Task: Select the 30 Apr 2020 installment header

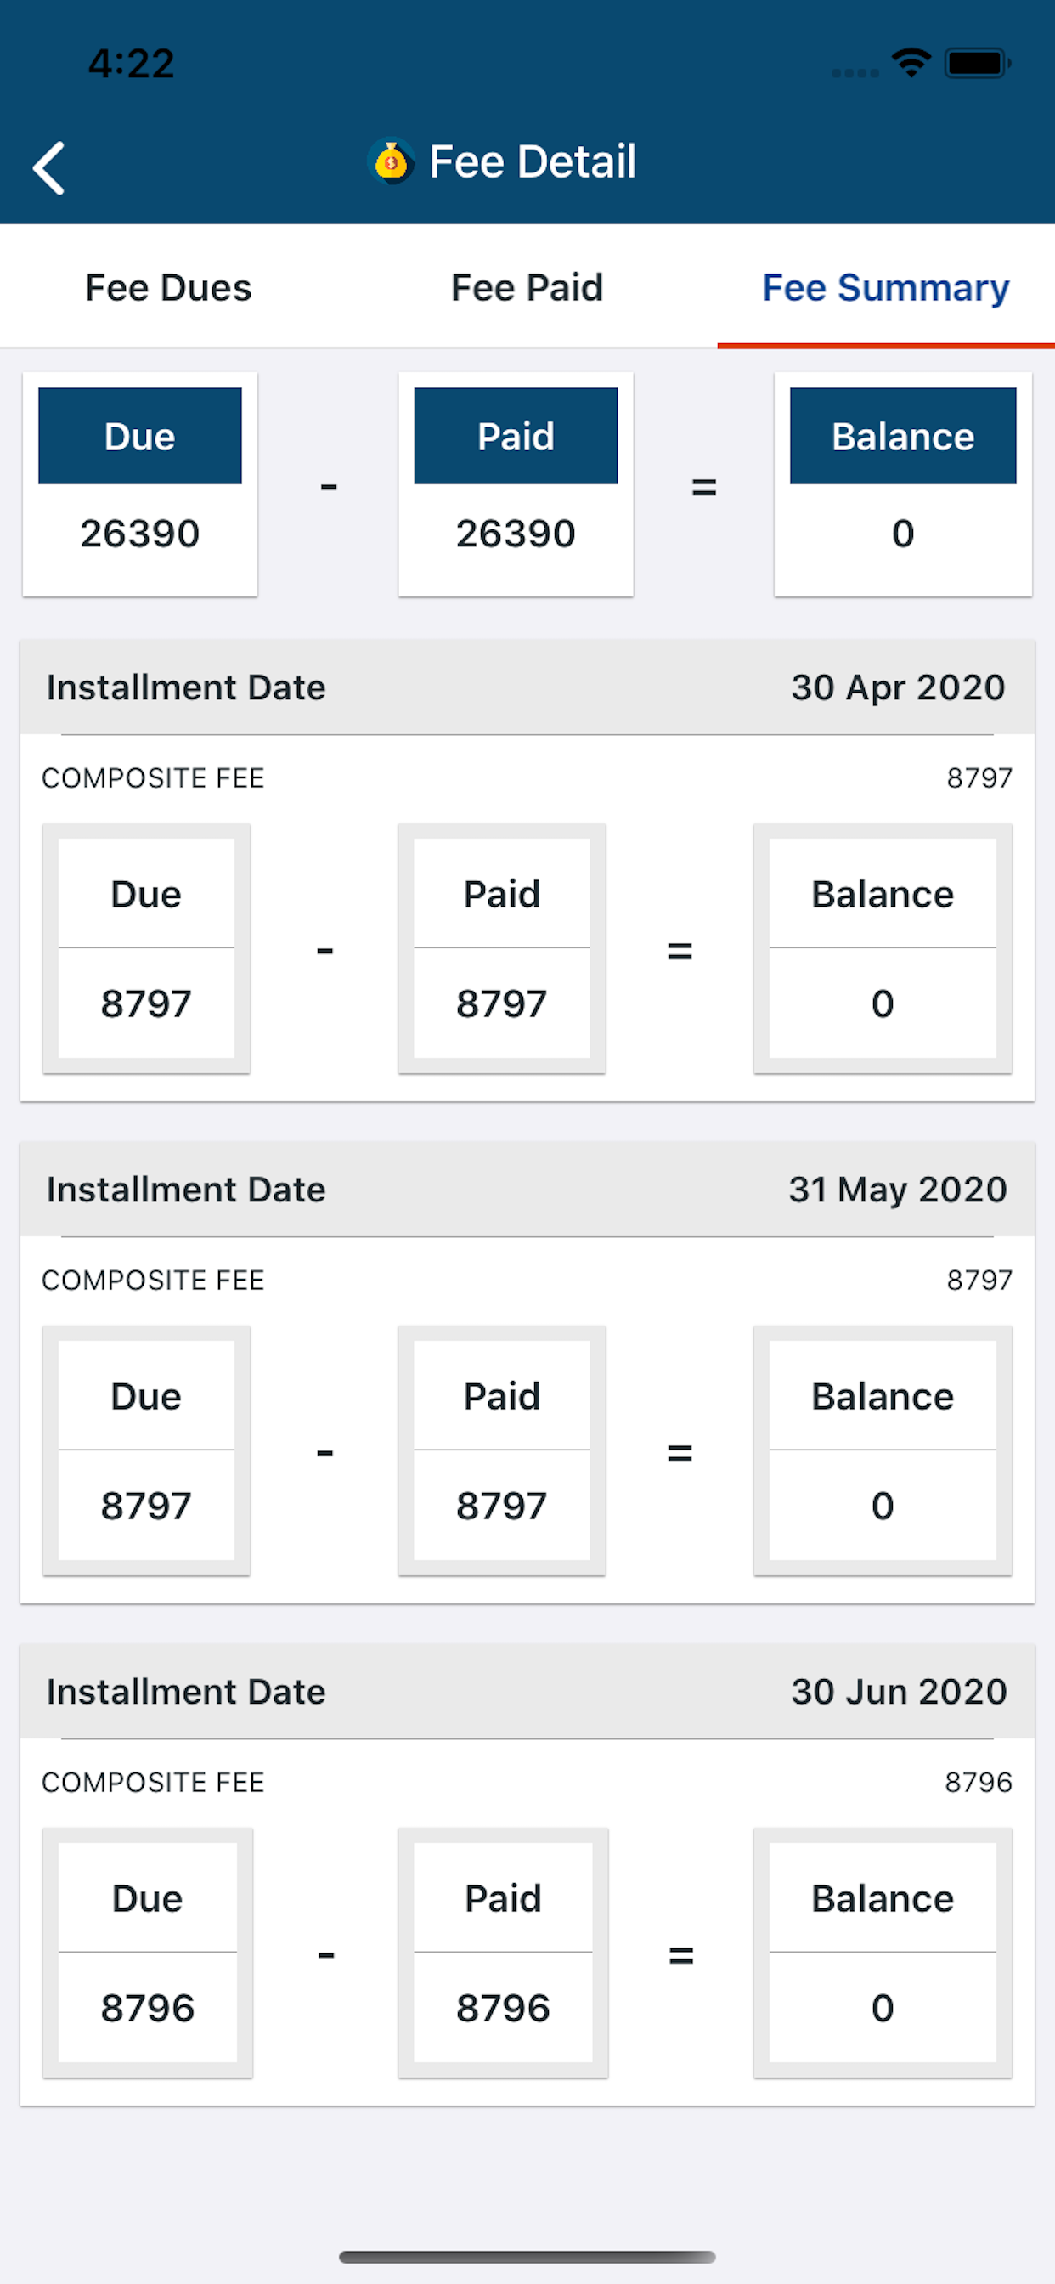Action: click(527, 687)
